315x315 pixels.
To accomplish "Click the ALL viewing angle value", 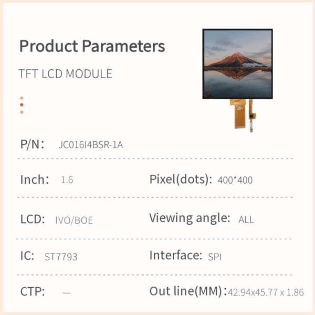I will pyautogui.click(x=246, y=220).
